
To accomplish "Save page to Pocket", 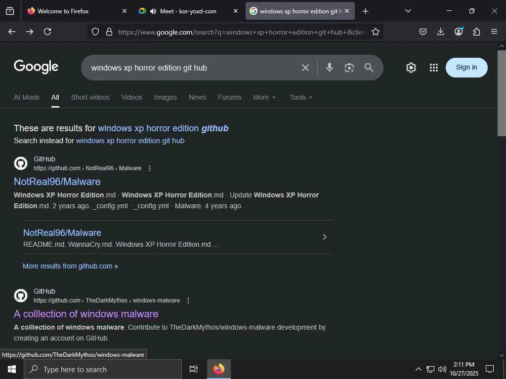I will point(423,32).
